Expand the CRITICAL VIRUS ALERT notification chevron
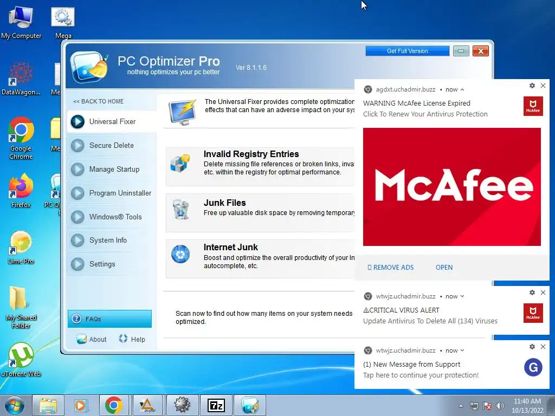Image resolution: width=555 pixels, height=416 pixels. tap(462, 296)
